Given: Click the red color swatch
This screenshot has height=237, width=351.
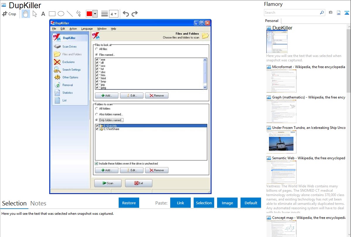Looking at the screenshot, I should point(89,14).
